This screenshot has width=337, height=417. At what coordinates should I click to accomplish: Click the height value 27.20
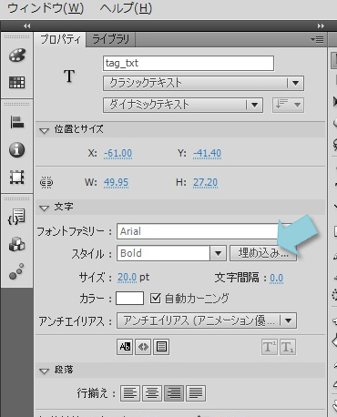coord(205,182)
